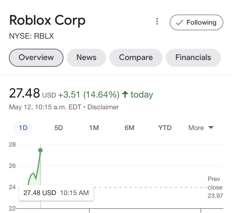Open the Compare chip
Screen dimensions: 232x213
pos(136,57)
